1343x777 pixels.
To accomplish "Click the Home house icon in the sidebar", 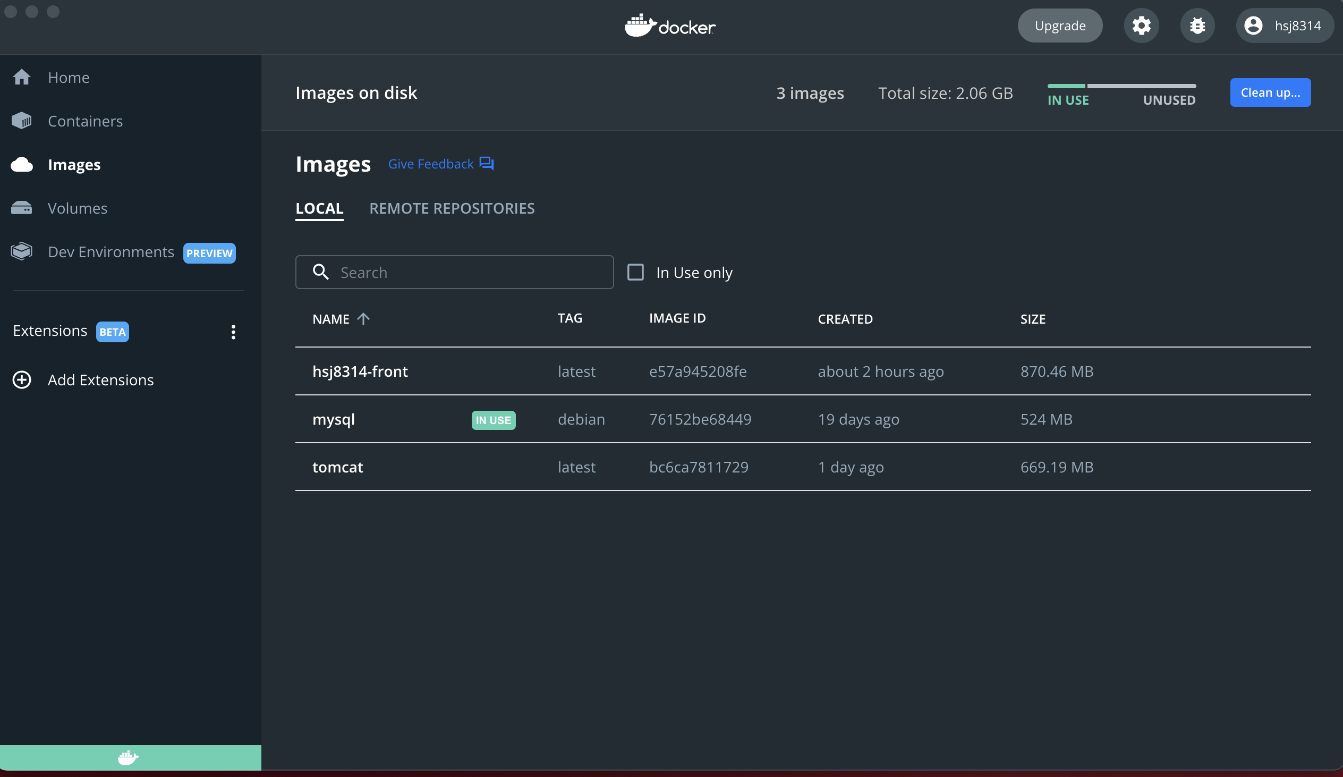I will (22, 77).
